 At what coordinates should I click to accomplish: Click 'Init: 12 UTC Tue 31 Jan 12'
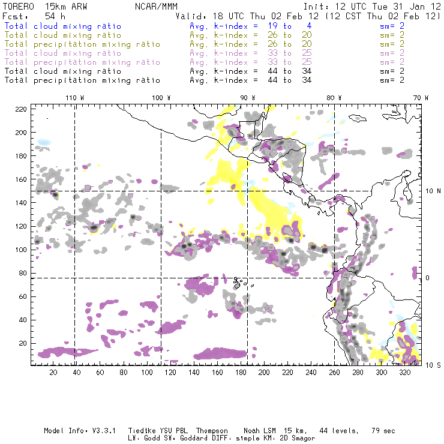click(372, 7)
